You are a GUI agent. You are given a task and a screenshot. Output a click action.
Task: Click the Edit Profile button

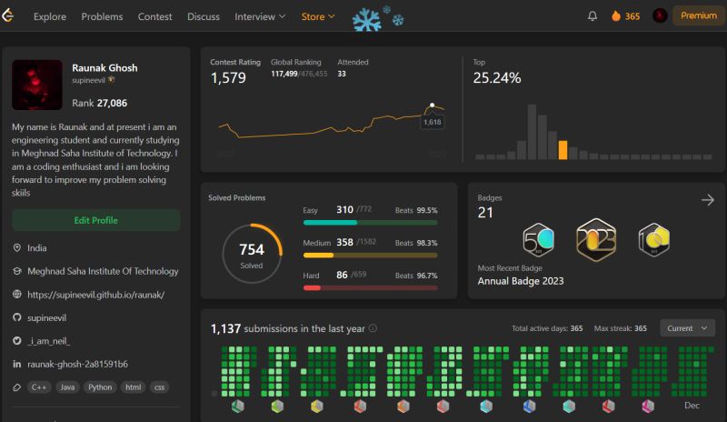(96, 220)
